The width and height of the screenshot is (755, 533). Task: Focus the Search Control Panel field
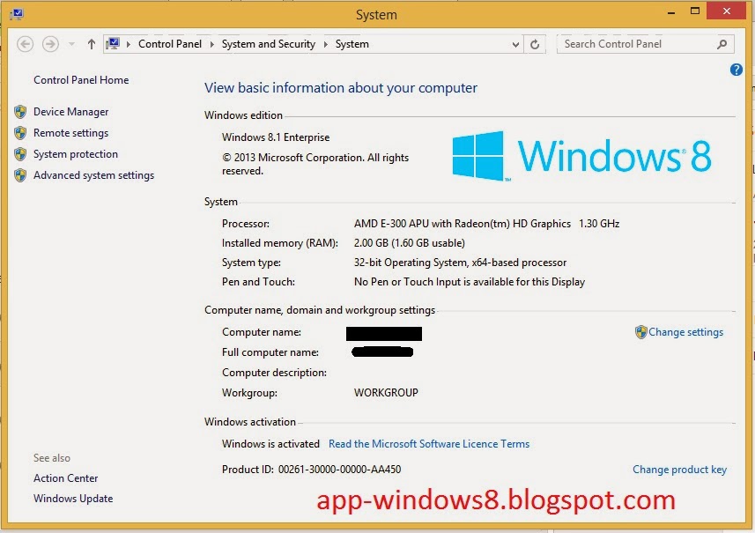point(645,44)
